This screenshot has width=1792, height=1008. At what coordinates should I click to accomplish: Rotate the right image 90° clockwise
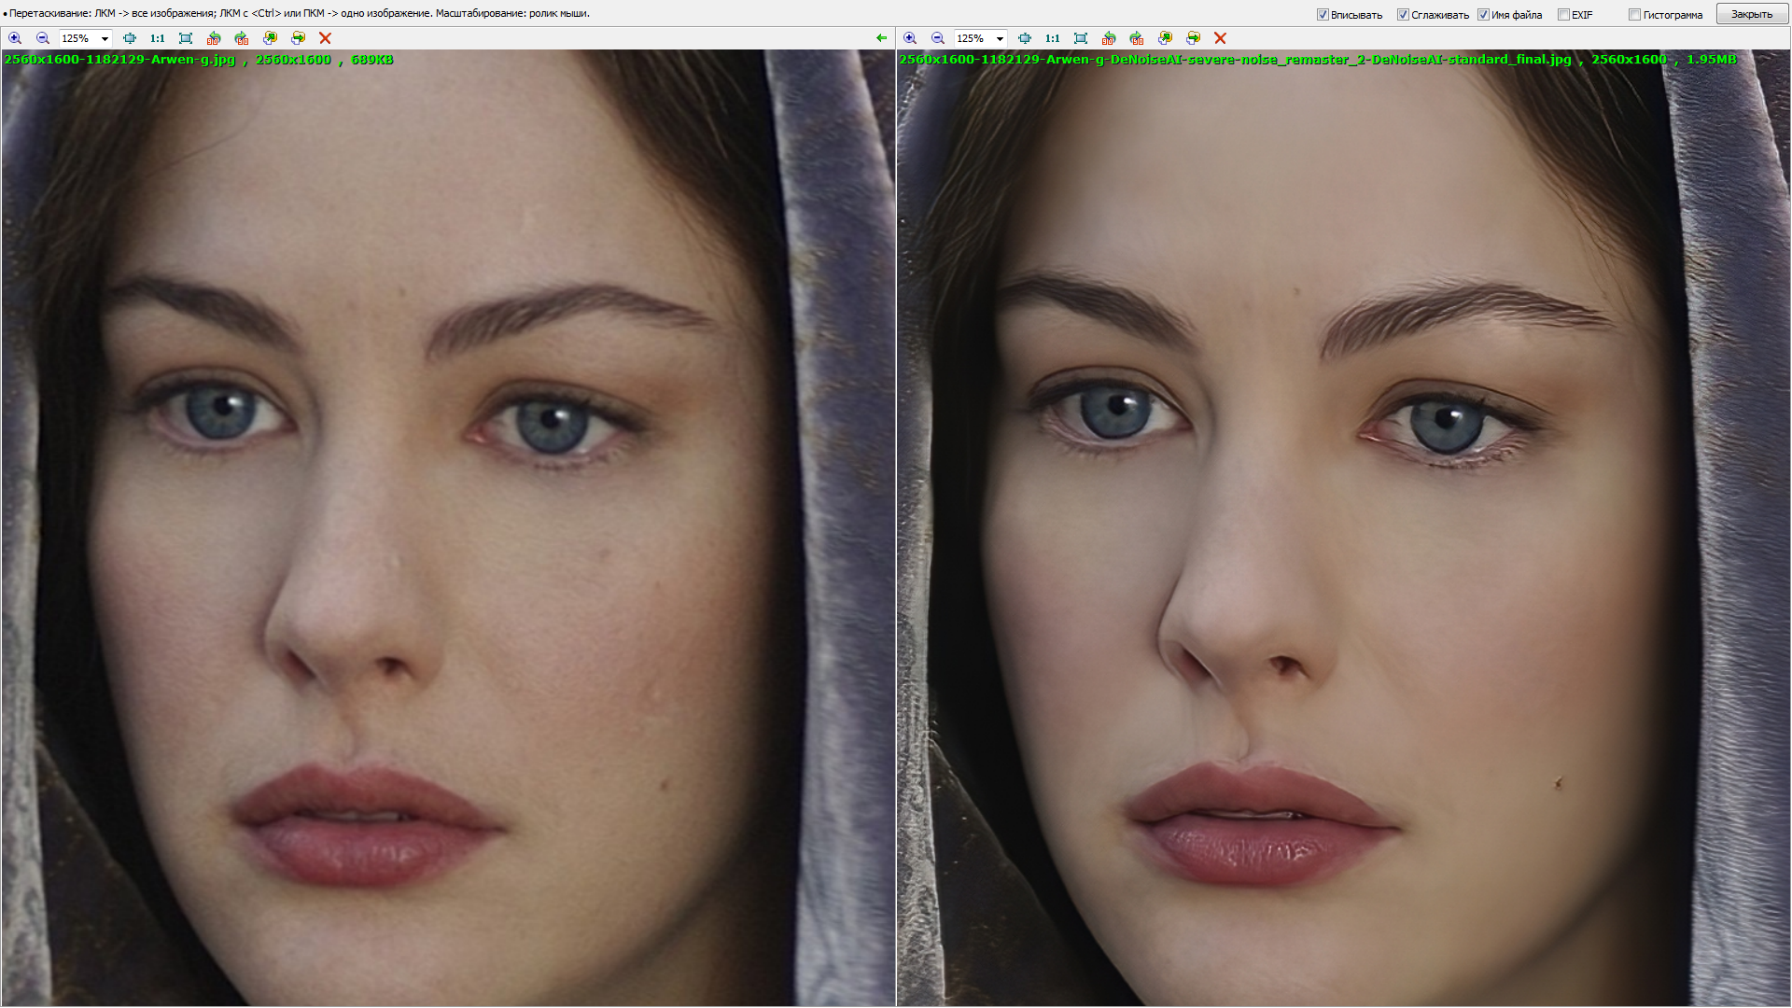click(x=1137, y=38)
